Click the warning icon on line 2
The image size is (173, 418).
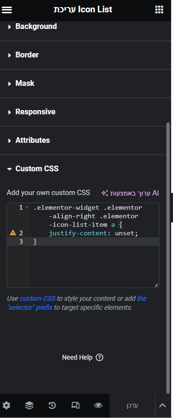[x=13, y=233]
